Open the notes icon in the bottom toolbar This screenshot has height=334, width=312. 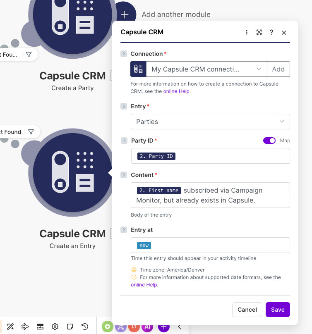(70, 327)
